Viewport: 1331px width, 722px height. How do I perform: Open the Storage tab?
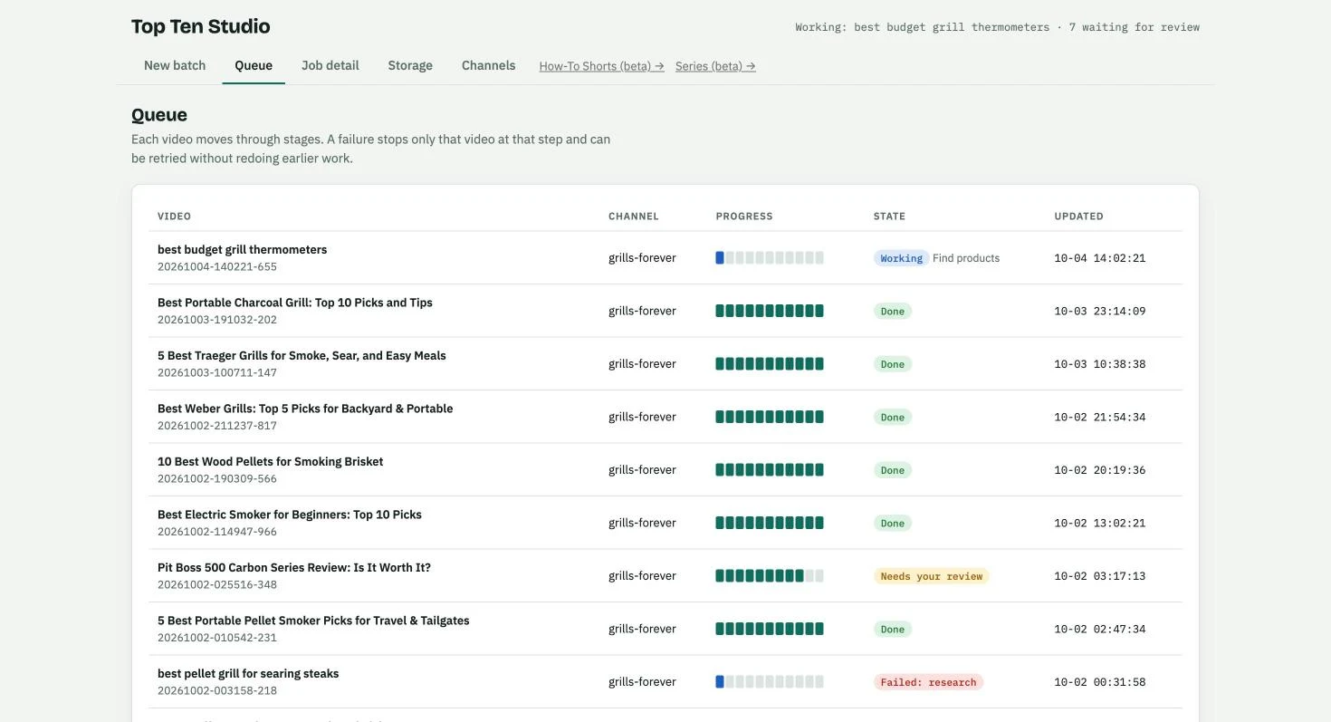click(x=410, y=65)
